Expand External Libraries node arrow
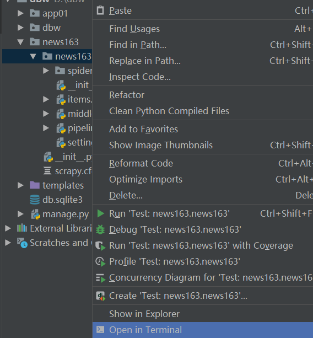Viewport: 313px width, 338px height. click(x=8, y=228)
